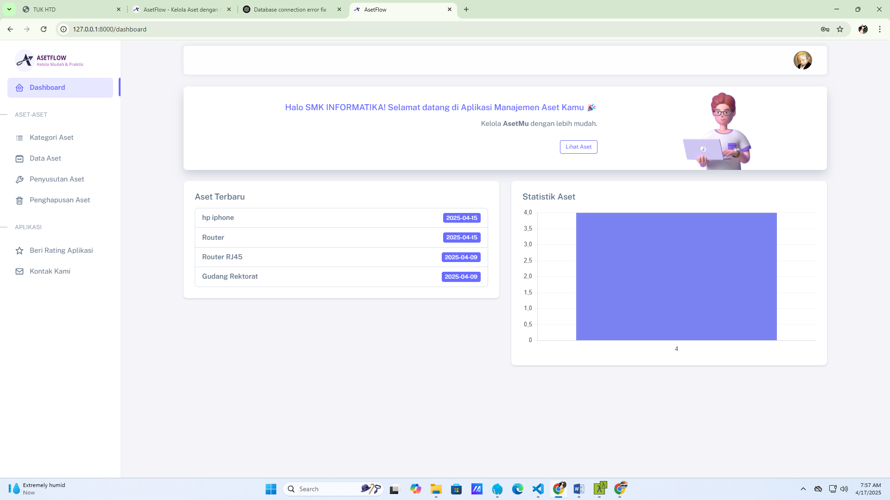This screenshot has width=890, height=500.
Task: Click the Lihat Aset button
Action: point(578,147)
